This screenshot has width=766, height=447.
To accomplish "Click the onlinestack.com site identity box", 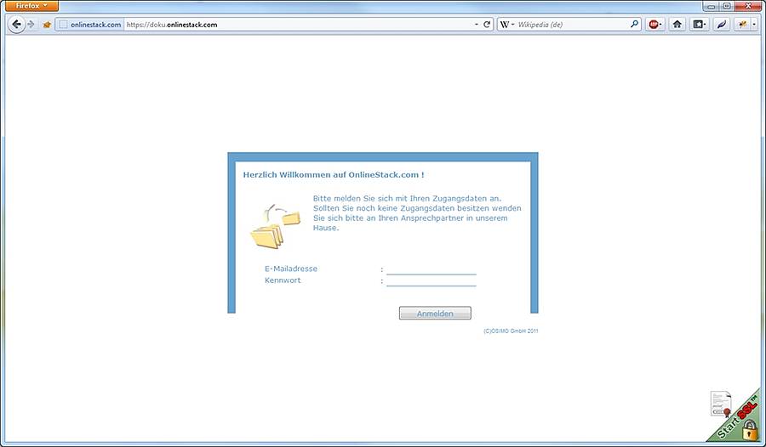I will click(x=90, y=25).
